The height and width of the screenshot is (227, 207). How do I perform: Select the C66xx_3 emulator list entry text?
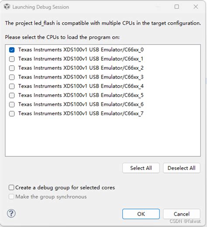click(x=81, y=77)
